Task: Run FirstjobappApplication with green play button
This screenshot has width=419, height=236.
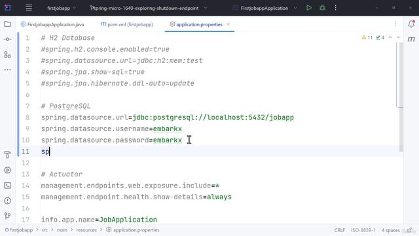Action: tap(309, 8)
